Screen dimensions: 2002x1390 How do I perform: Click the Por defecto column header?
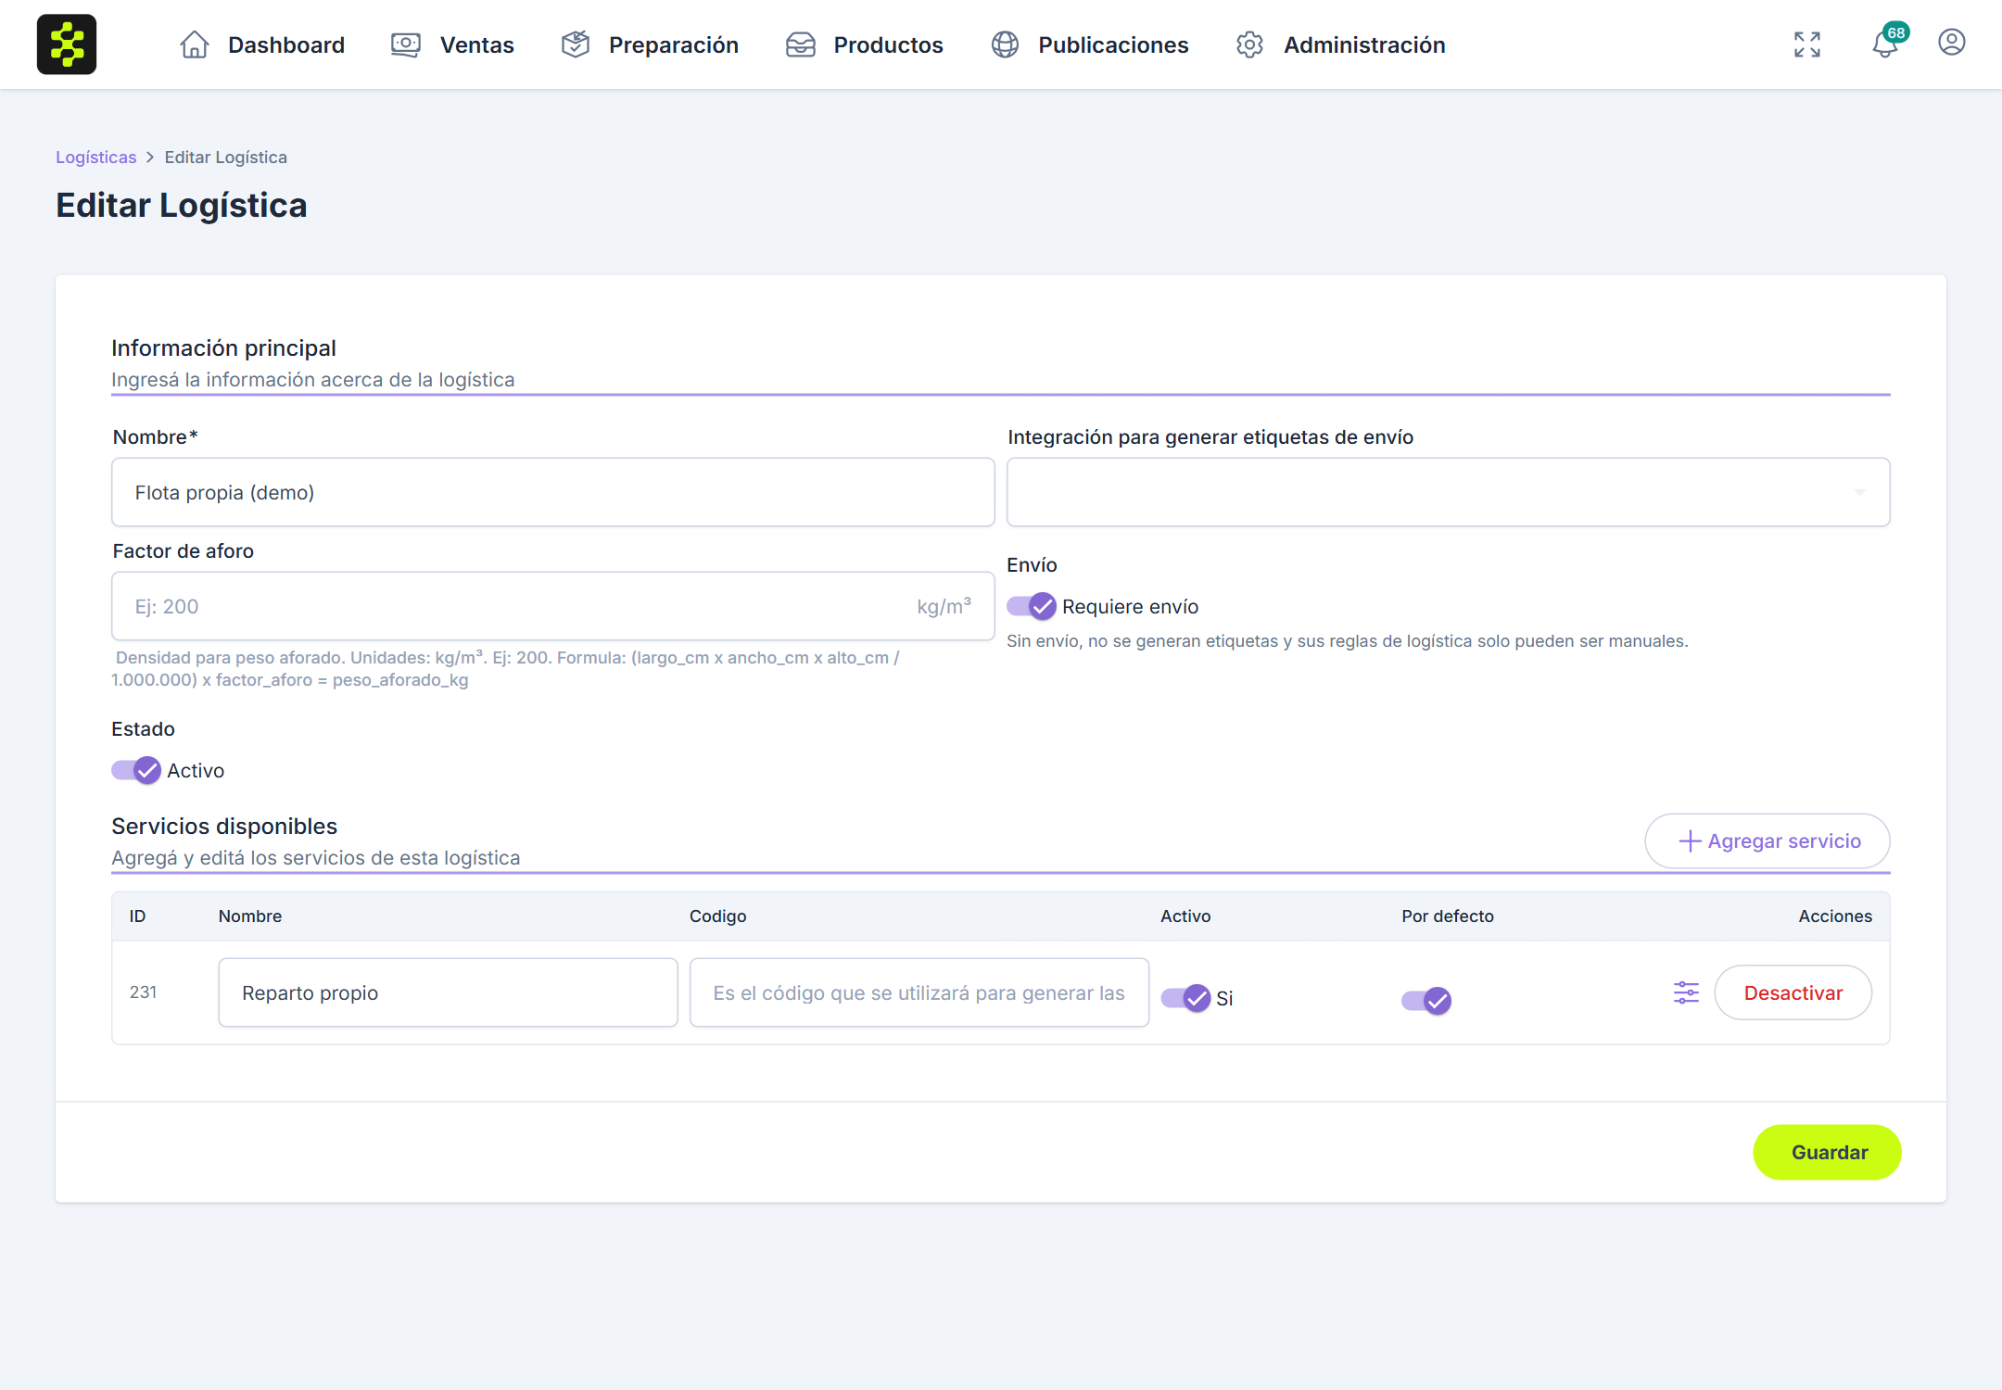click(x=1448, y=916)
